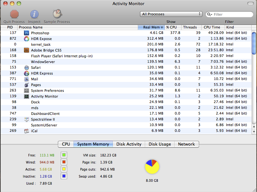Viewport: 257px width, 192px height.
Task: Click the Quit Process stop-sign icon
Action: [14, 14]
